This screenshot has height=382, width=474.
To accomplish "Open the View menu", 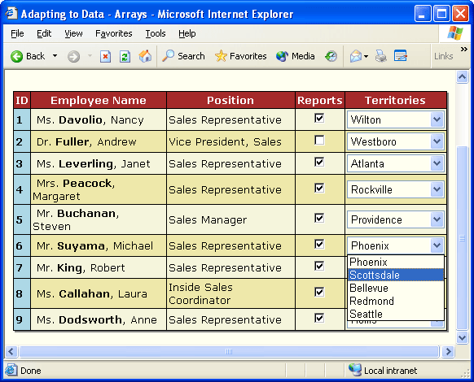I will pos(73,33).
